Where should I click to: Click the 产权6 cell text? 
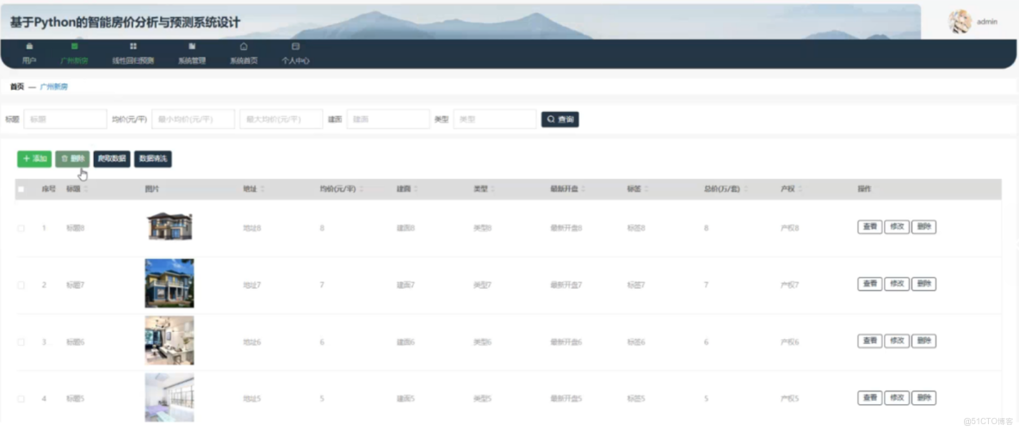point(789,342)
